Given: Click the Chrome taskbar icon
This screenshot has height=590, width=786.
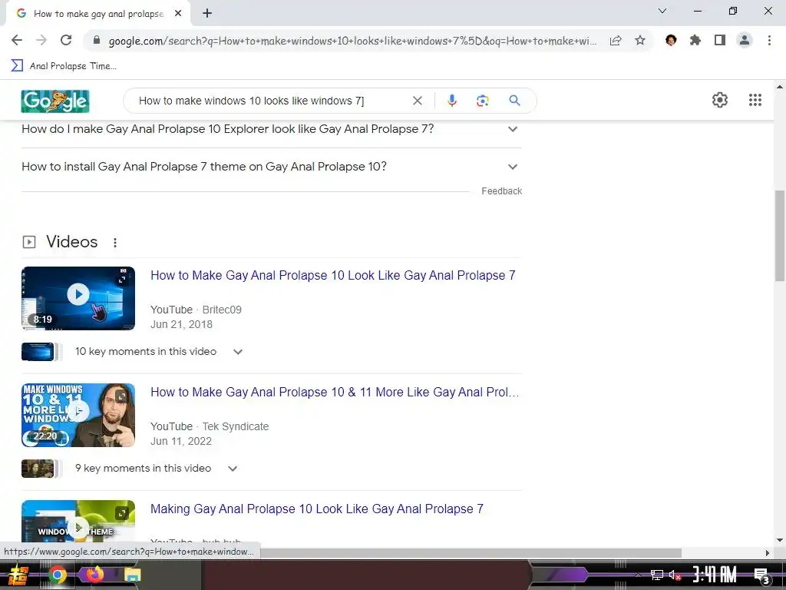Looking at the screenshot, I should (57, 575).
